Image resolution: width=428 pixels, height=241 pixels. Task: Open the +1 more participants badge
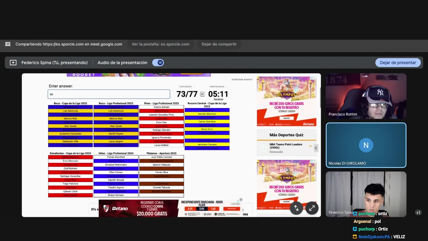pyautogui.click(x=418, y=213)
